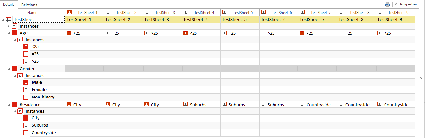
Task: Click the TestSheet_5 column header
Action: click(x=243, y=12)
